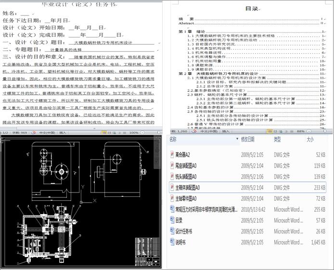Select file name 设计任务书
The height and width of the screenshot is (270, 334).
click(184, 231)
